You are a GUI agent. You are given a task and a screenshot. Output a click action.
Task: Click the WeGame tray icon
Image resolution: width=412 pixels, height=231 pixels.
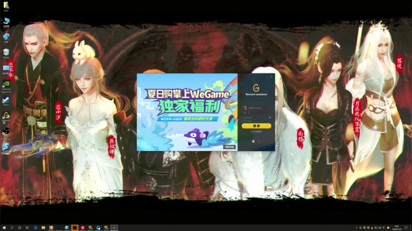point(360,228)
